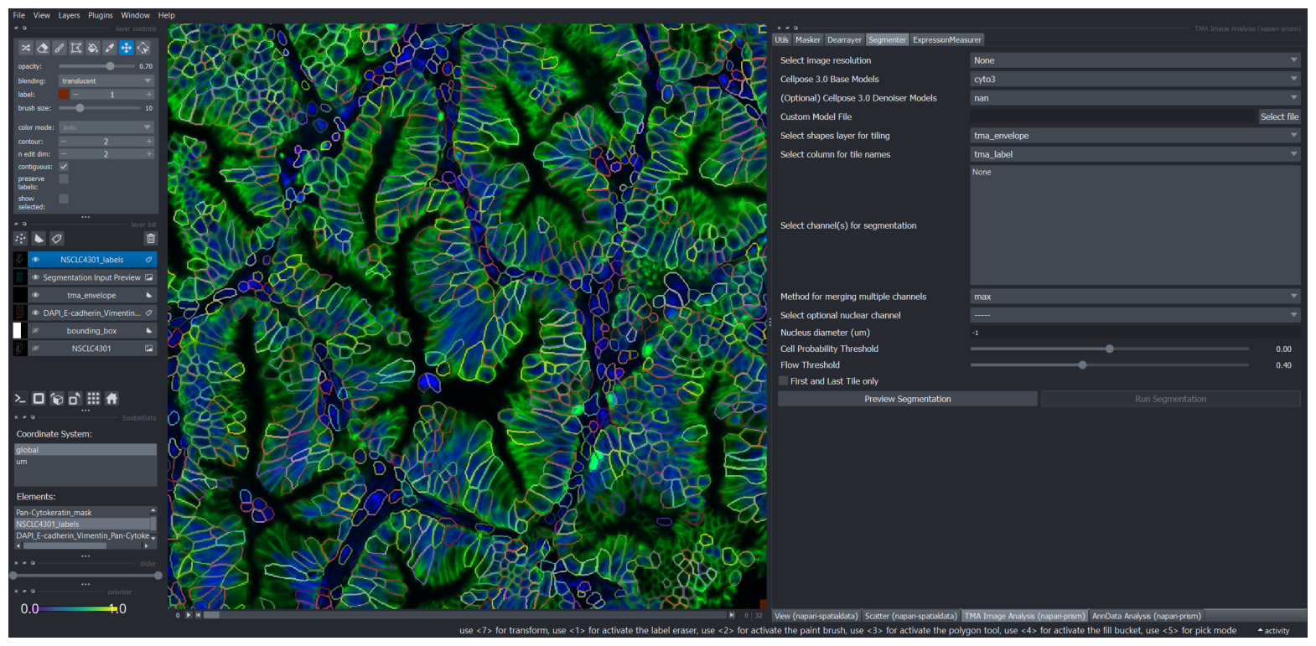
Task: Toggle 2D/3D view button
Action: pyautogui.click(x=39, y=399)
